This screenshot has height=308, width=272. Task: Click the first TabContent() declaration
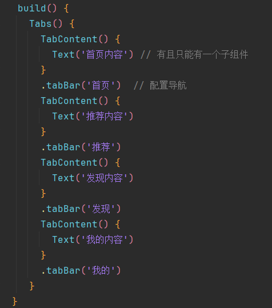[x=74, y=39]
